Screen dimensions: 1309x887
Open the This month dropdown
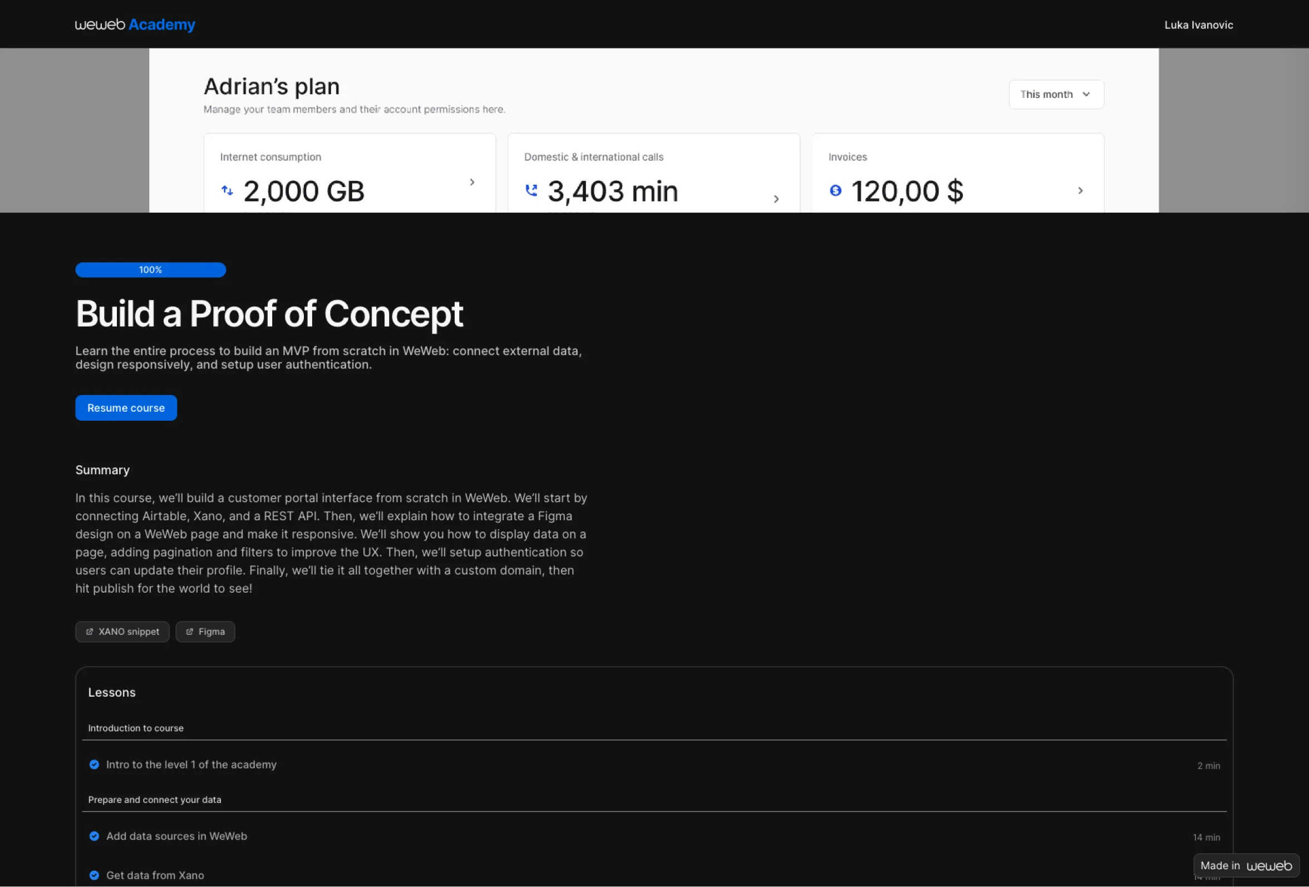pos(1056,95)
